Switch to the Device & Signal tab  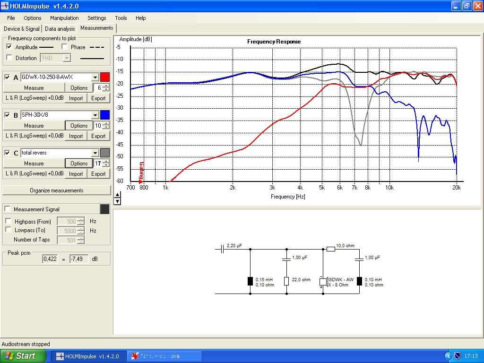click(22, 29)
